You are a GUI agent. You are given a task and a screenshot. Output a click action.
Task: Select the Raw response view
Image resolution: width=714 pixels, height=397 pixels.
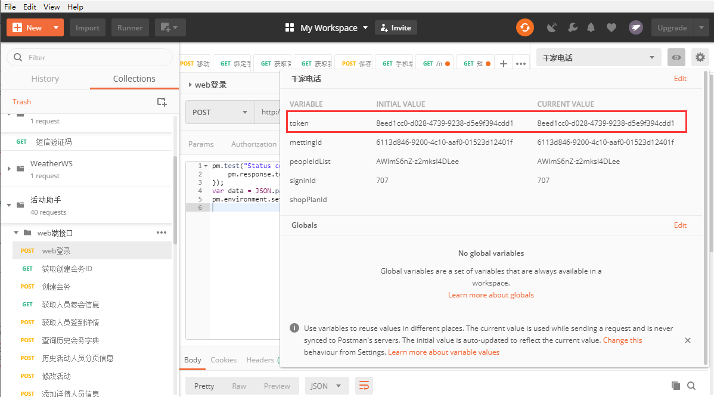click(239, 386)
